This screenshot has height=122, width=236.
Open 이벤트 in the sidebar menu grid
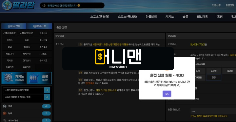coord(44,54)
